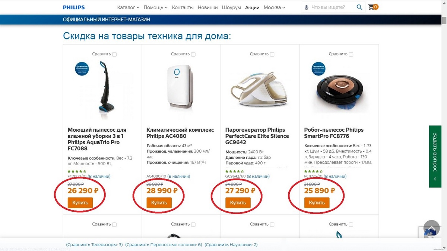
Task: Click Купить for the GC9642 steam generator
Action: [x=238, y=203]
